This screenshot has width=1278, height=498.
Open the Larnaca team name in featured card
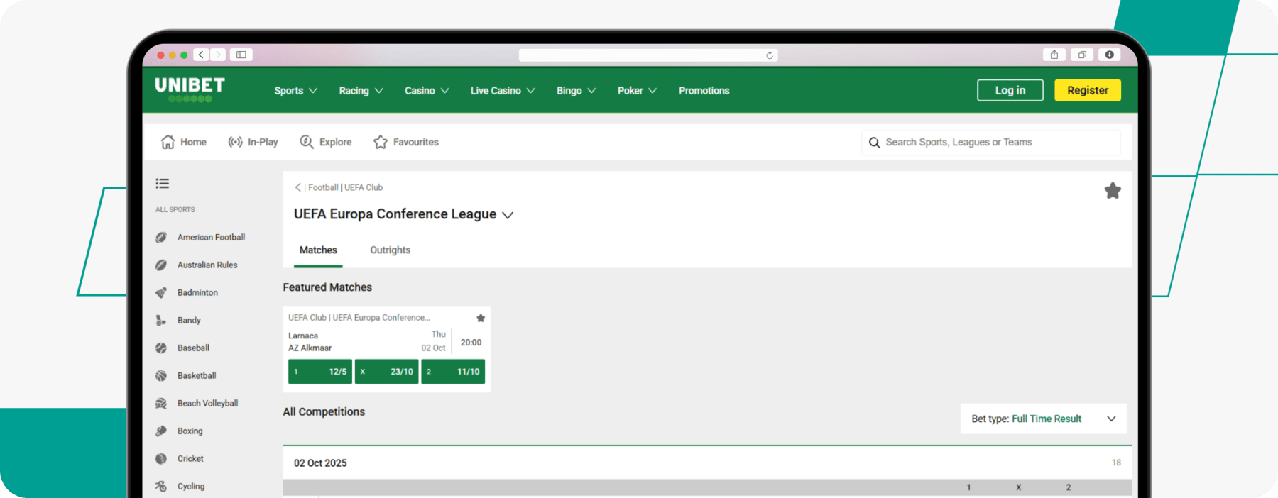click(303, 336)
